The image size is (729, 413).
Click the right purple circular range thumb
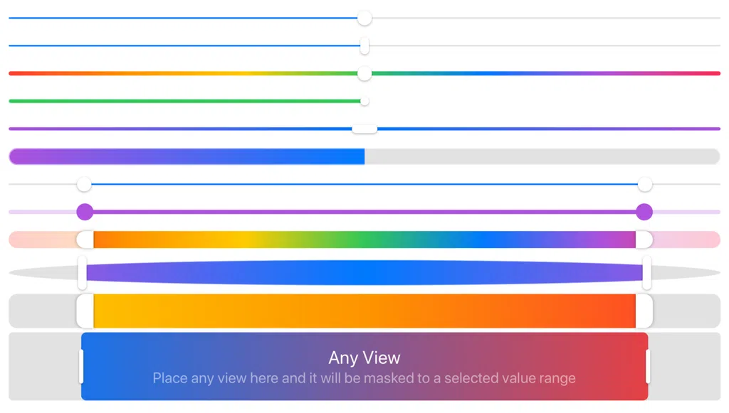(644, 212)
